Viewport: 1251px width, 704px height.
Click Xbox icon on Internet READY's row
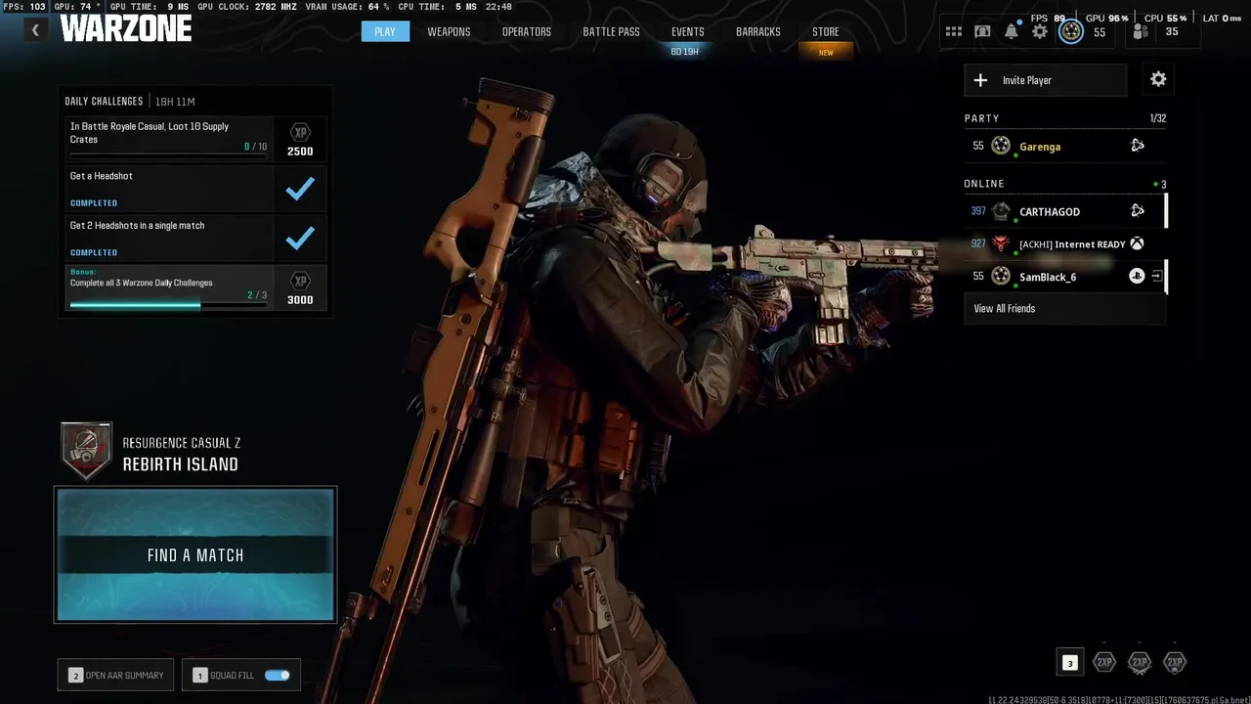(x=1137, y=243)
